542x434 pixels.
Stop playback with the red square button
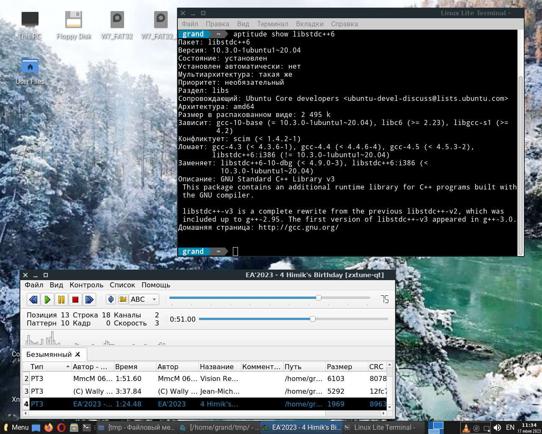point(75,299)
